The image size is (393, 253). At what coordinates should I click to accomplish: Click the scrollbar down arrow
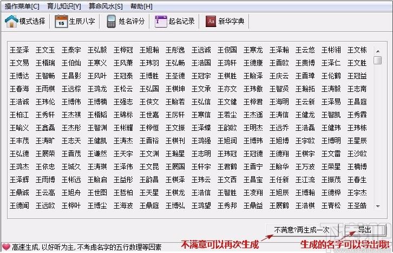[378, 206]
